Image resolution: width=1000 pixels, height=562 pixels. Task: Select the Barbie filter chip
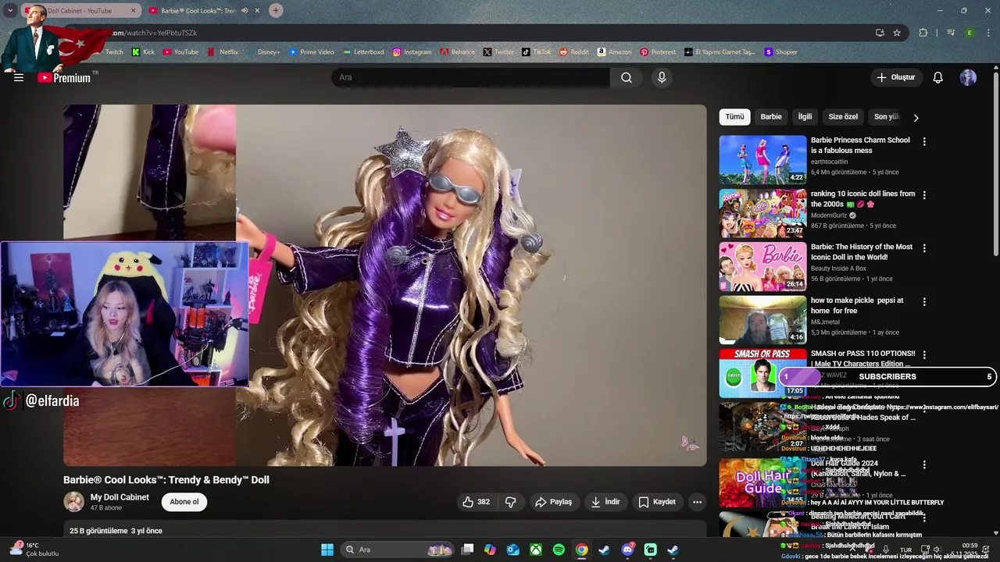pos(771,116)
